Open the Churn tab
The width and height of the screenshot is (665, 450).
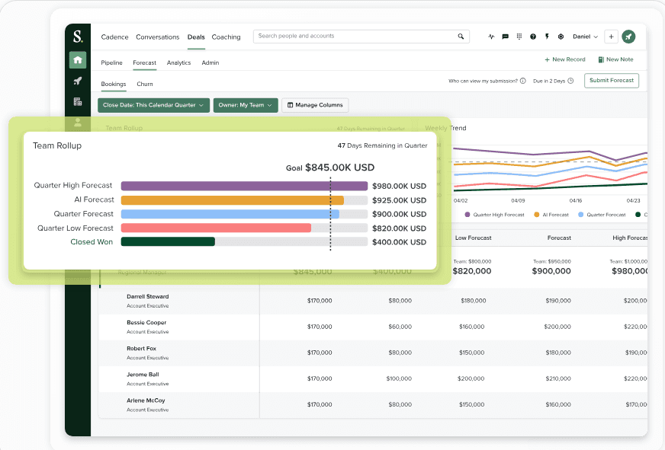144,85
